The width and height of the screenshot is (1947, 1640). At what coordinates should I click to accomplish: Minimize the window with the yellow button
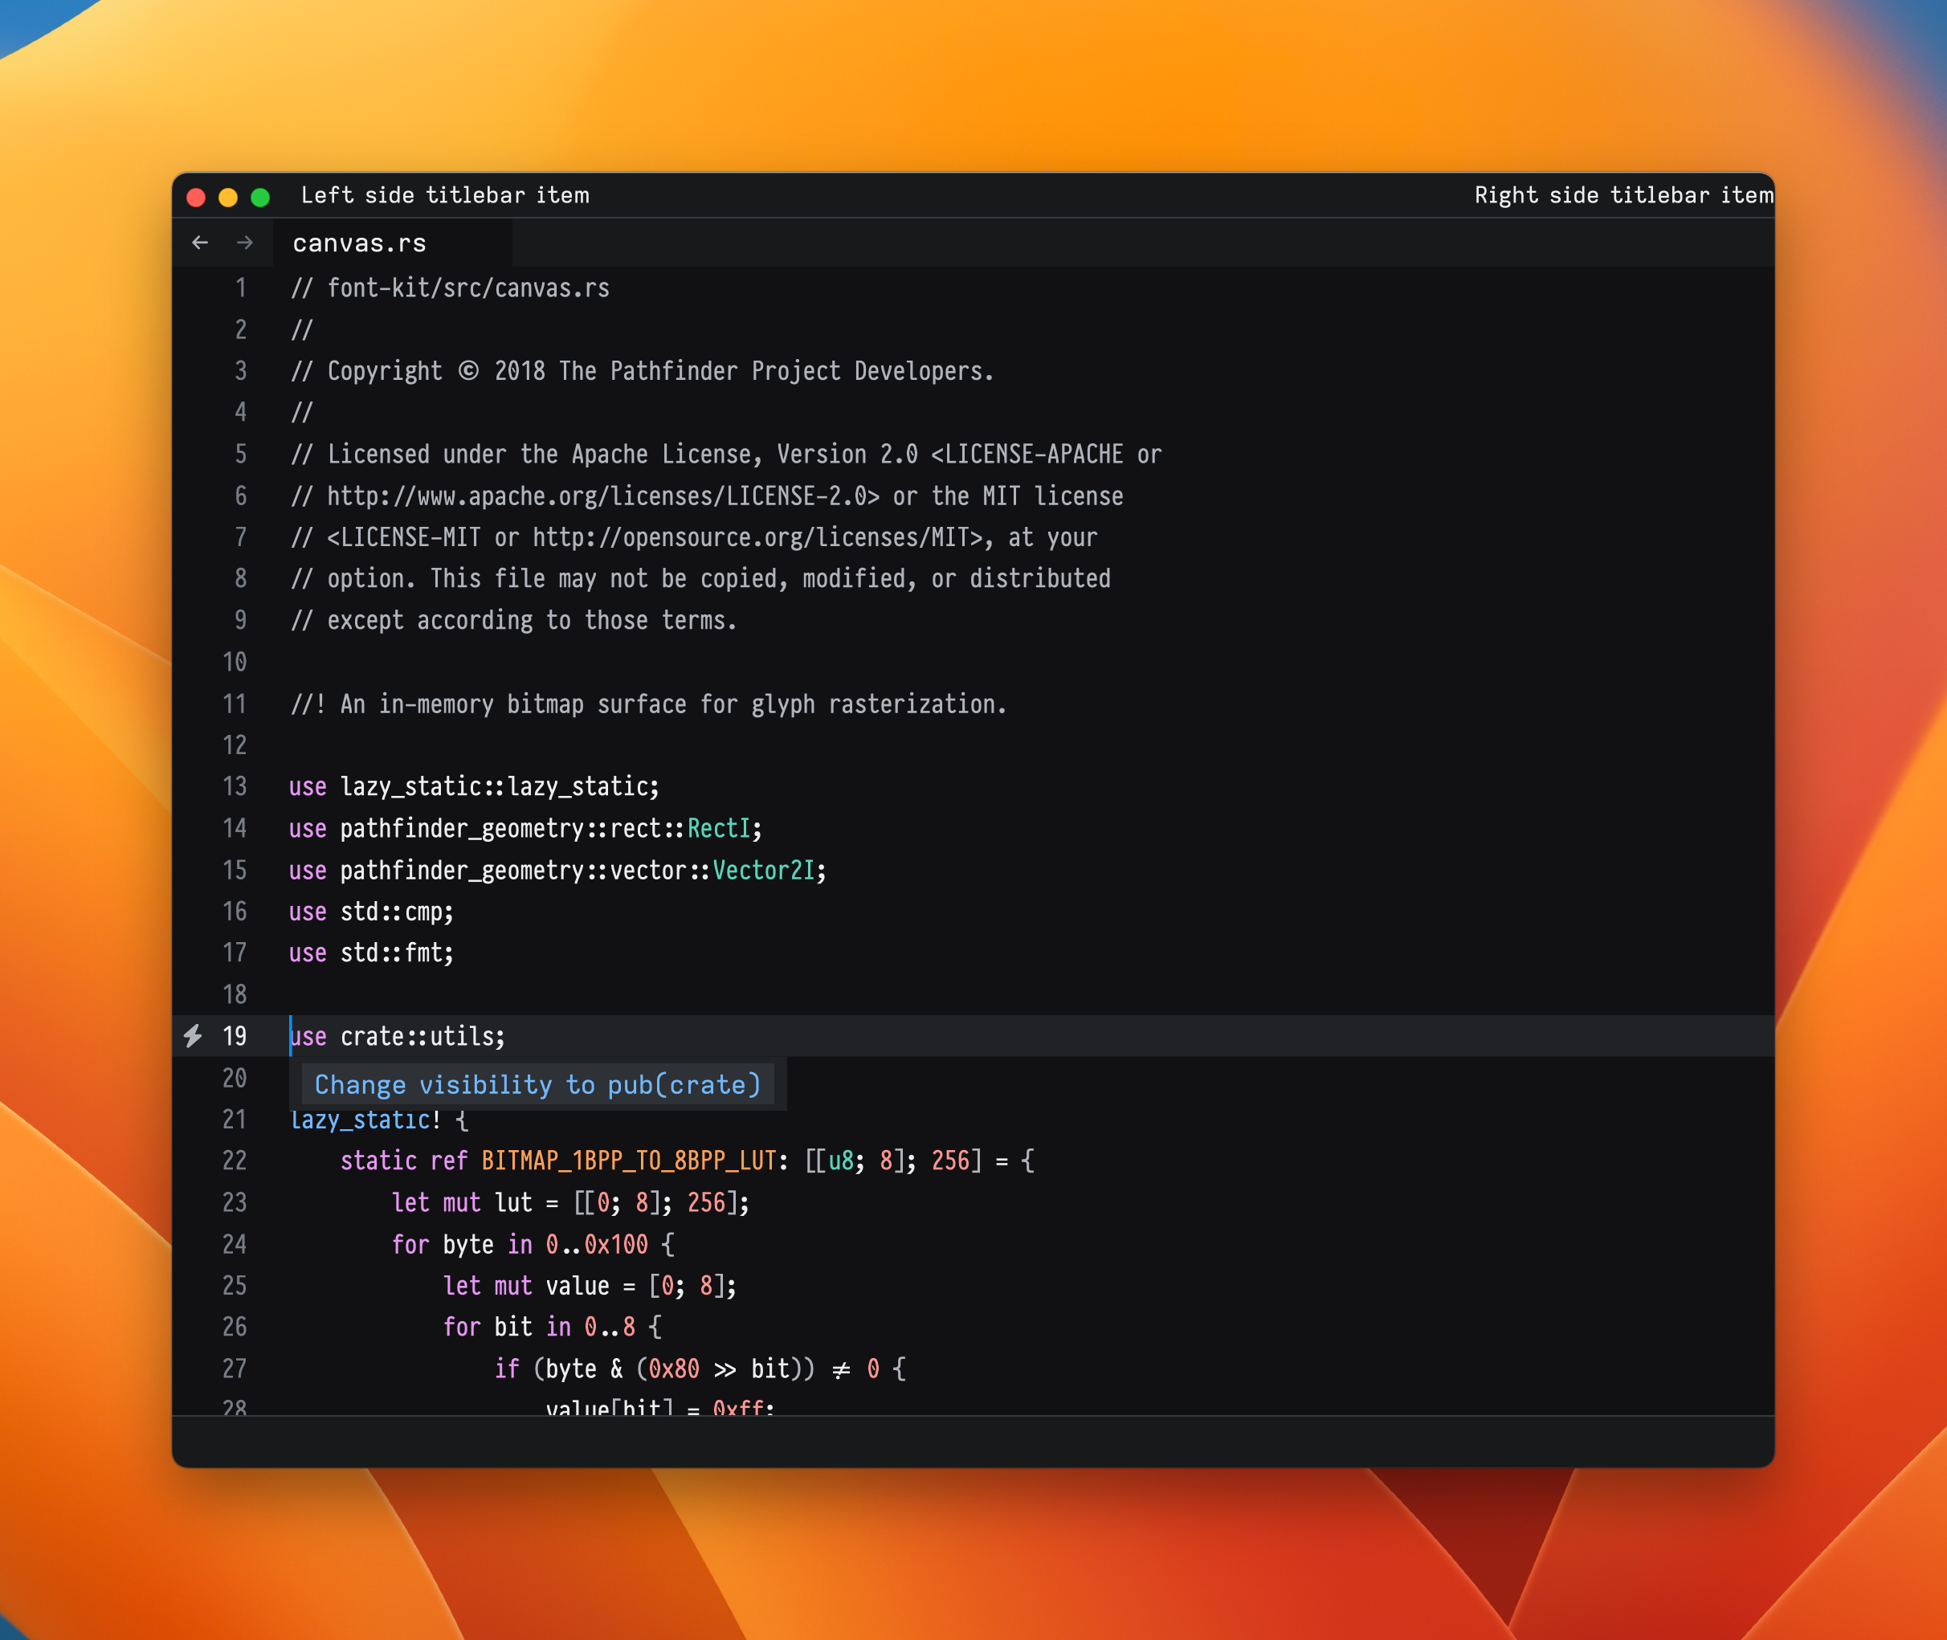[228, 197]
